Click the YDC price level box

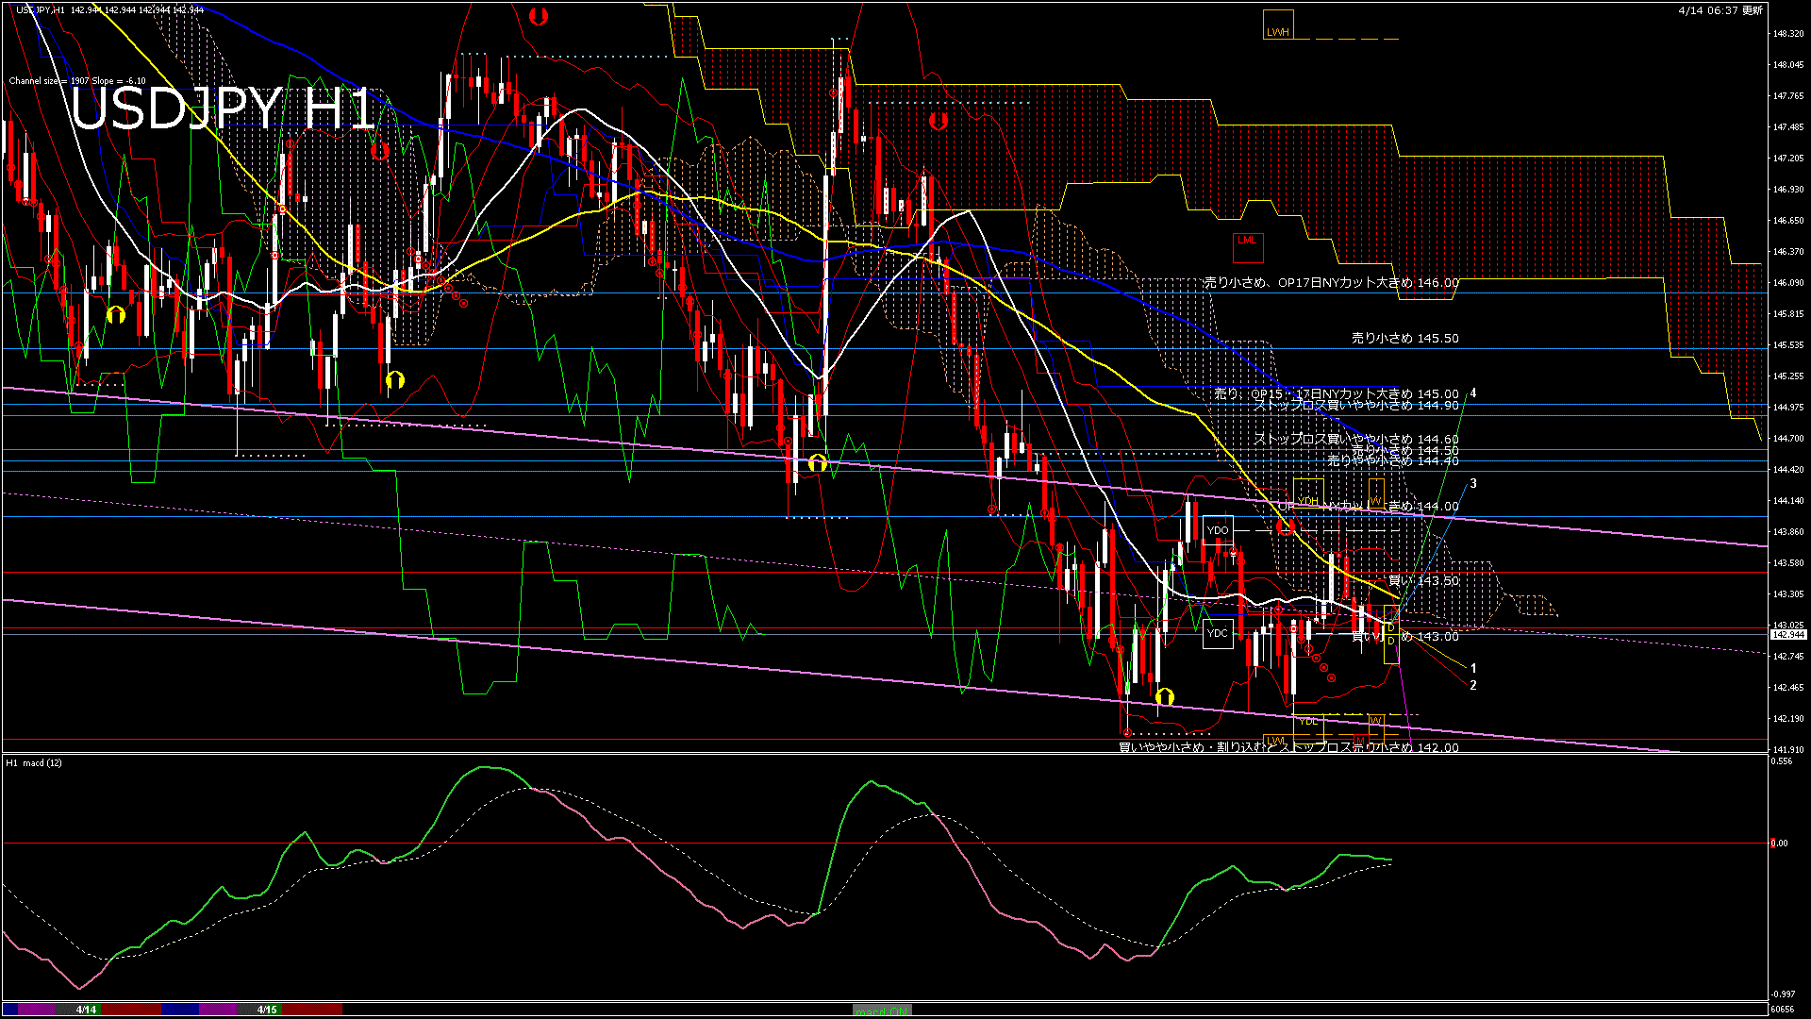[1218, 633]
